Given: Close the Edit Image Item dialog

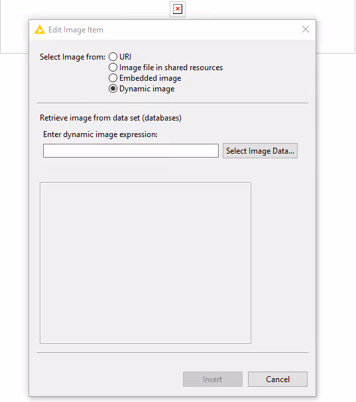Looking at the screenshot, I should click(306, 29).
